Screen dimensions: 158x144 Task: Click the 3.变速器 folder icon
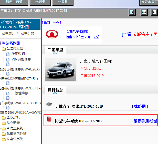4,123
